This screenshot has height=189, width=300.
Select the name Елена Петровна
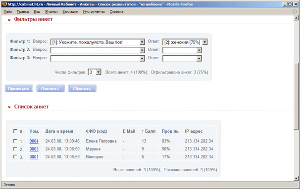[101, 141]
